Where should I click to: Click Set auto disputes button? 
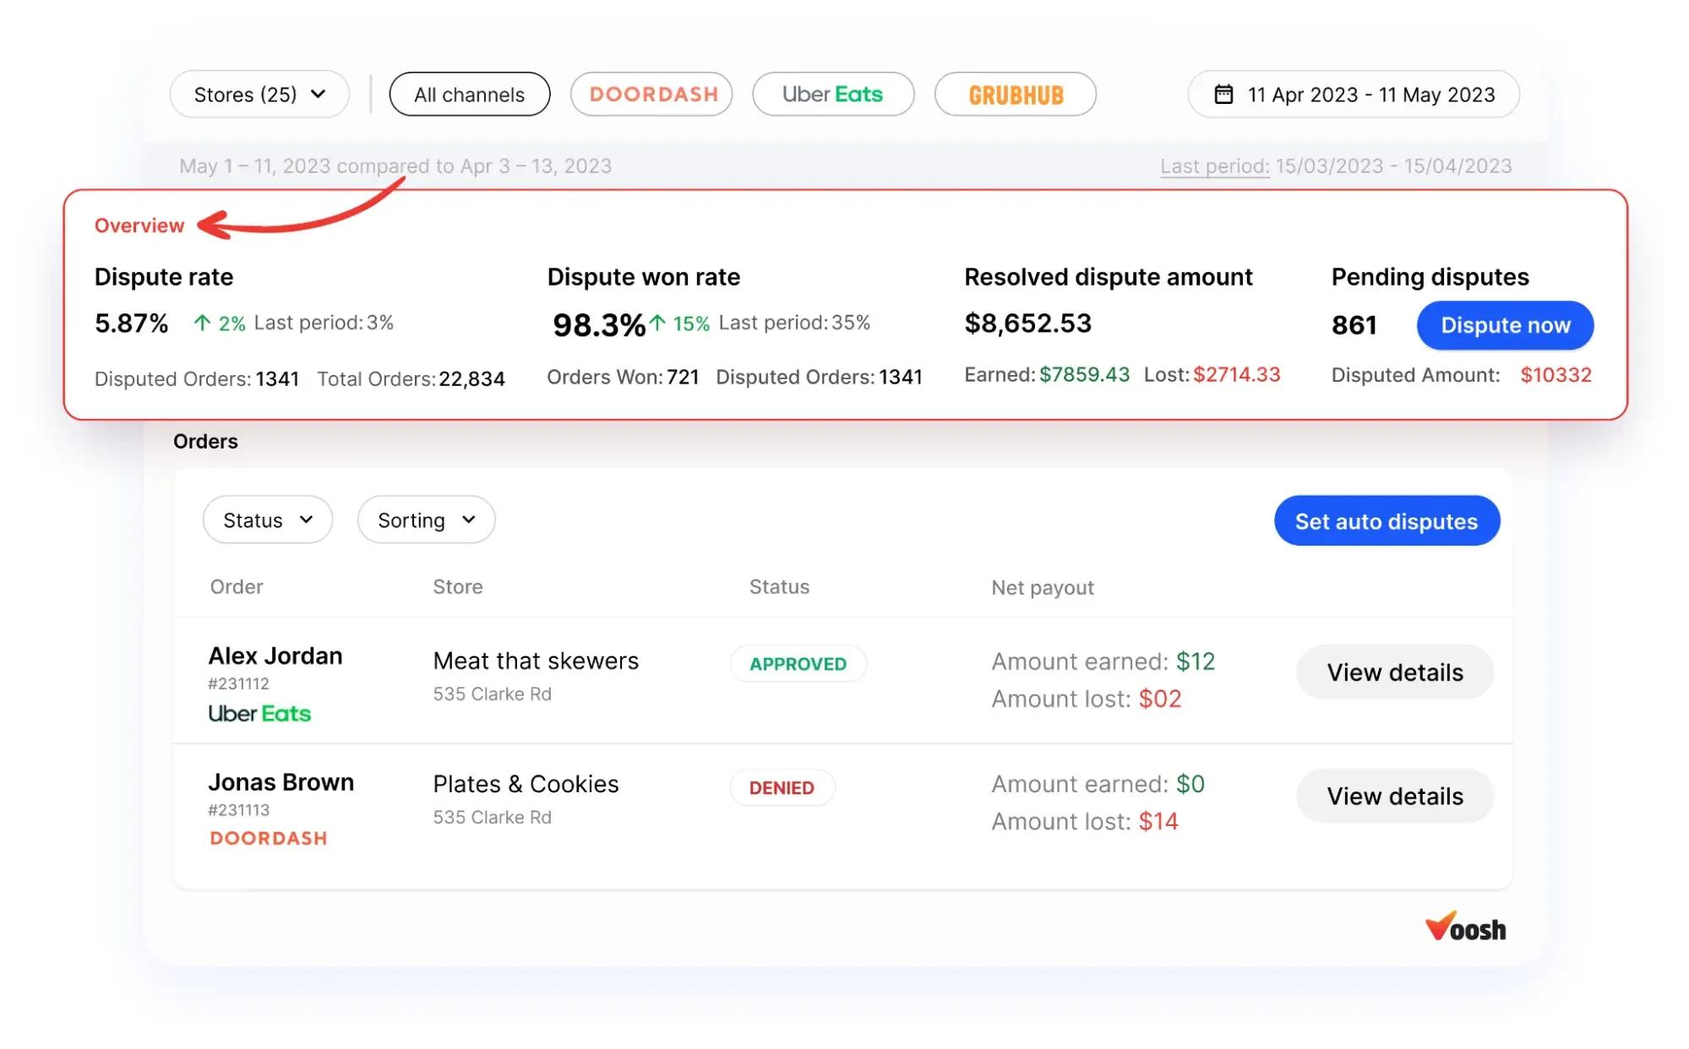coord(1386,521)
